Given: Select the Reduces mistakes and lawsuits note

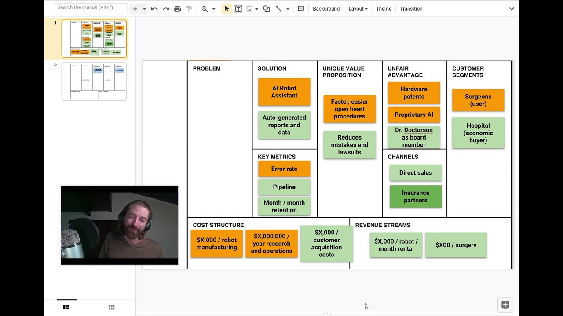Looking at the screenshot, I should 350,145.
